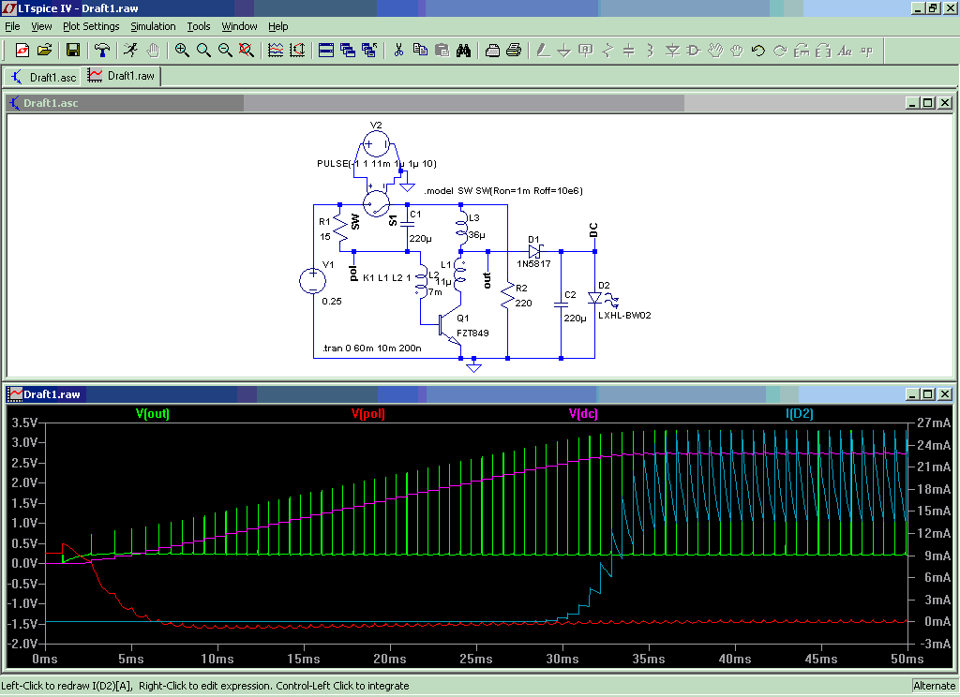Viewport: 960px width, 697px height.
Task: Open the Plot Settings menu
Action: point(91,26)
